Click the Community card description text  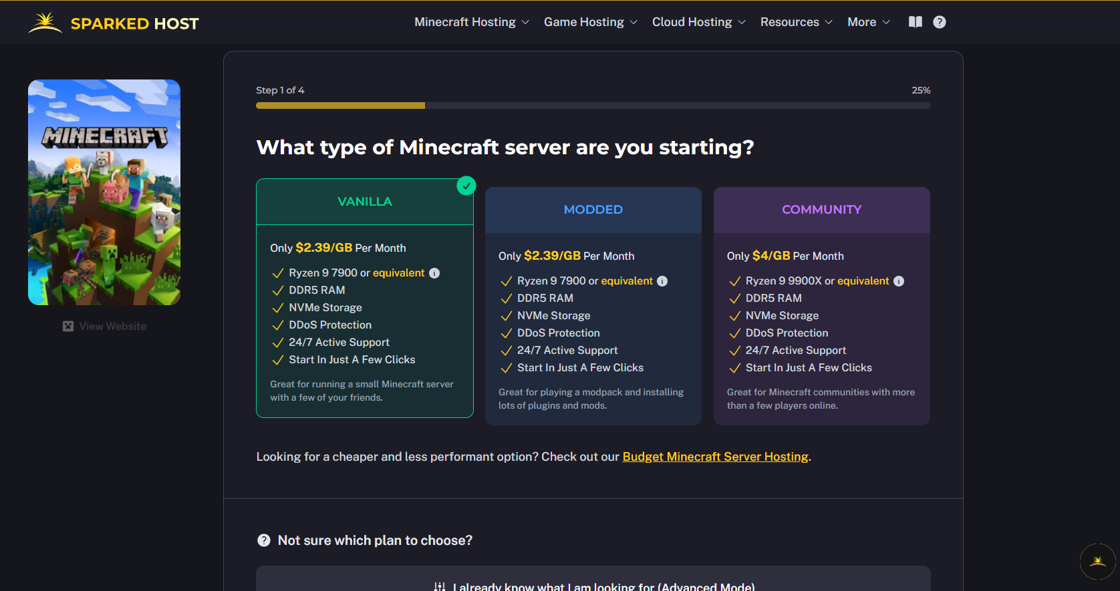(821, 399)
